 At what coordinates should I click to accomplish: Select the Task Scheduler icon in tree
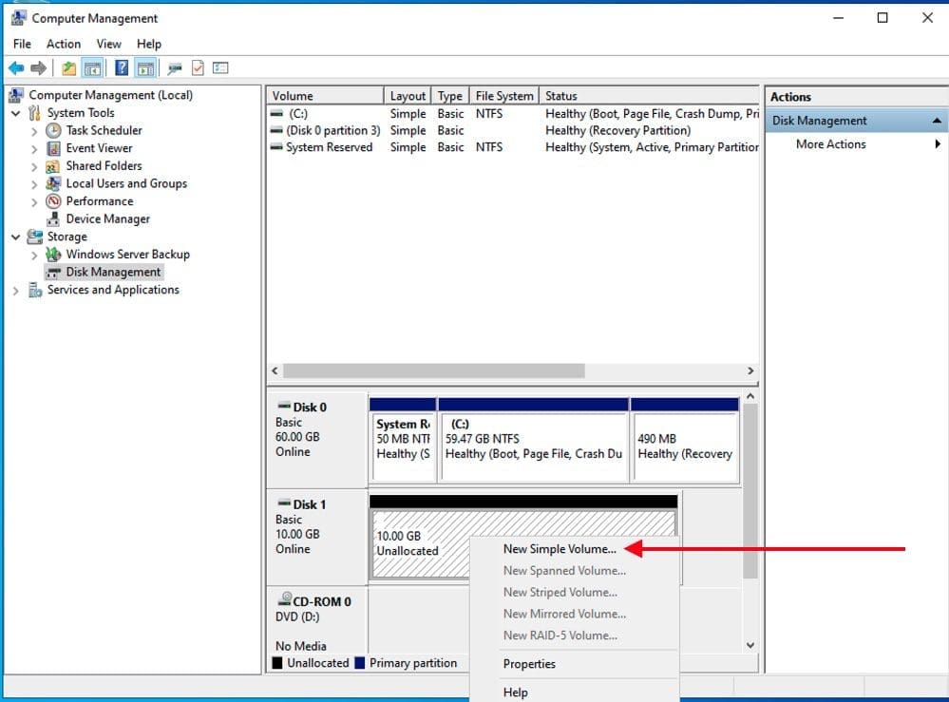[54, 130]
